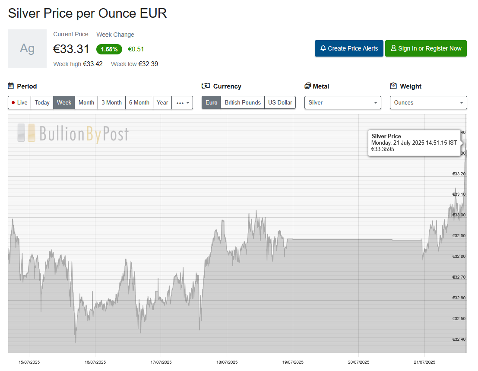Click the €32.40 price axis label
This screenshot has width=478, height=371.
[x=459, y=339]
